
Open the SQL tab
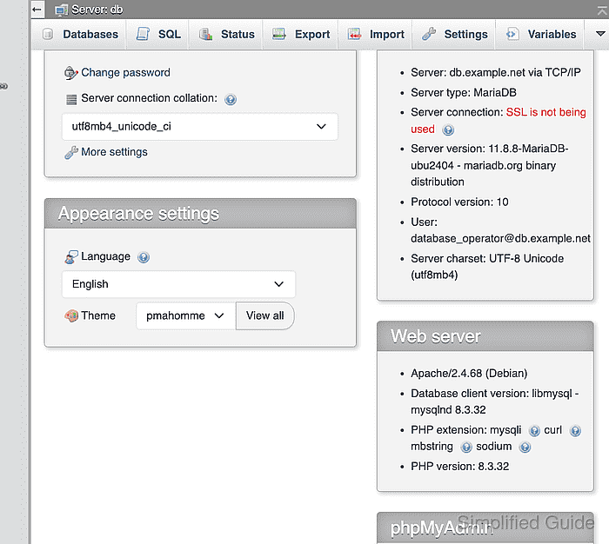(158, 34)
